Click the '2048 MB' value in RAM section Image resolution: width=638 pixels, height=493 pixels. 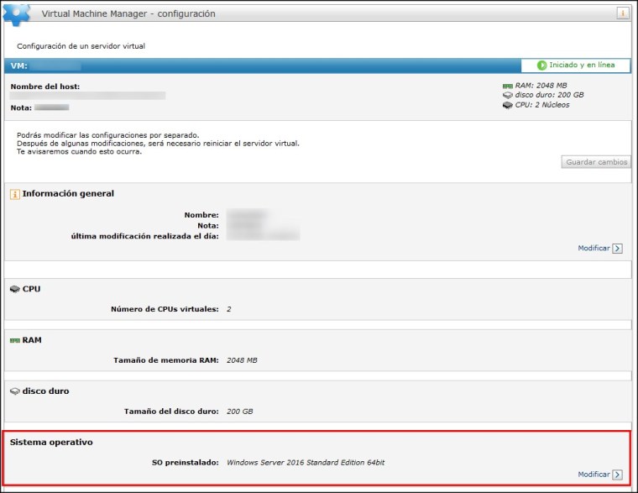[242, 360]
